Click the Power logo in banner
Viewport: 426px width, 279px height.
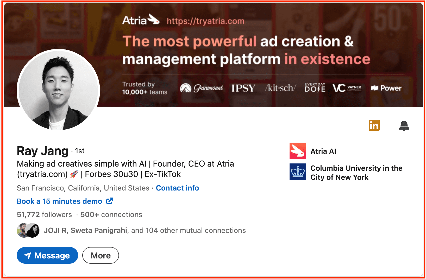pos(386,88)
